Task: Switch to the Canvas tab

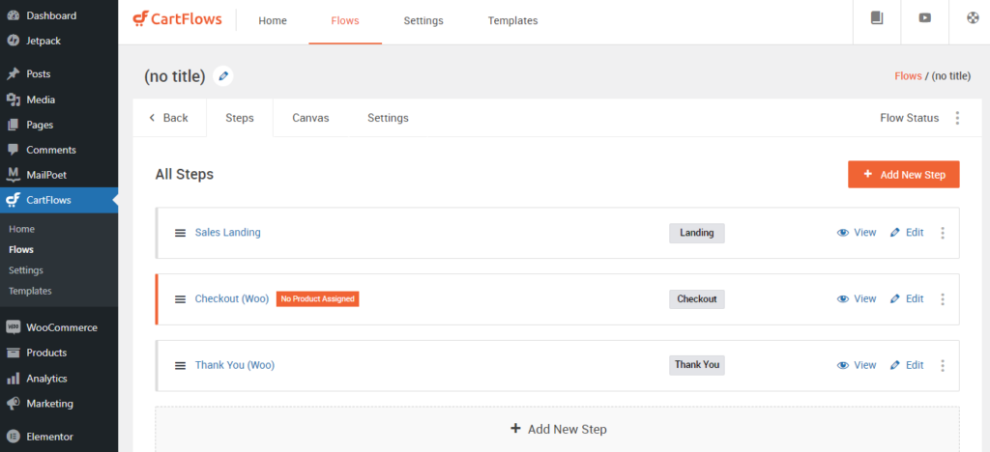Action: pyautogui.click(x=310, y=118)
